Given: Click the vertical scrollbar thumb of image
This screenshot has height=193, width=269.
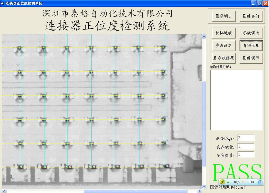Looking at the screenshot, I should (x=204, y=124).
